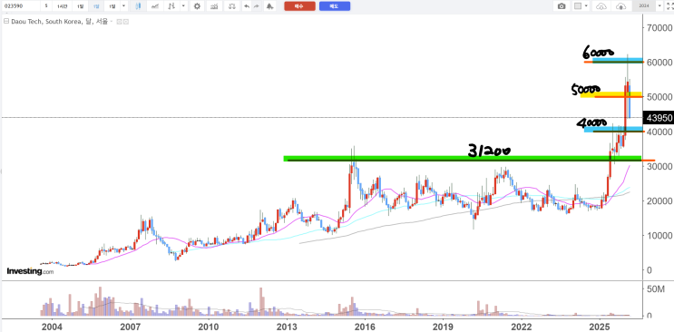Click second small legend icon after 서울
This screenshot has width=674, height=332.
[x=125, y=21]
